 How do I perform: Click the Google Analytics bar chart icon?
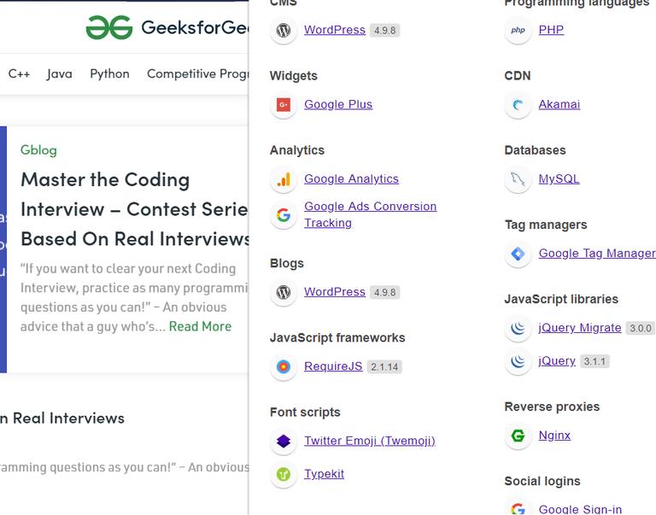(x=284, y=179)
